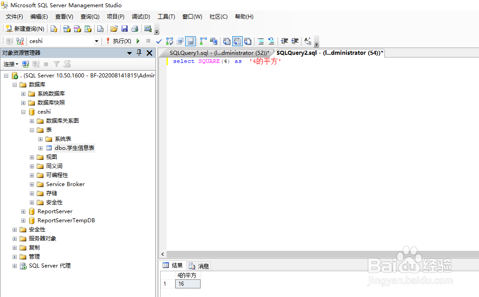Image resolution: width=479 pixels, height=297 pixels.
Task: Click the Query Options icon
Action: pos(180,41)
